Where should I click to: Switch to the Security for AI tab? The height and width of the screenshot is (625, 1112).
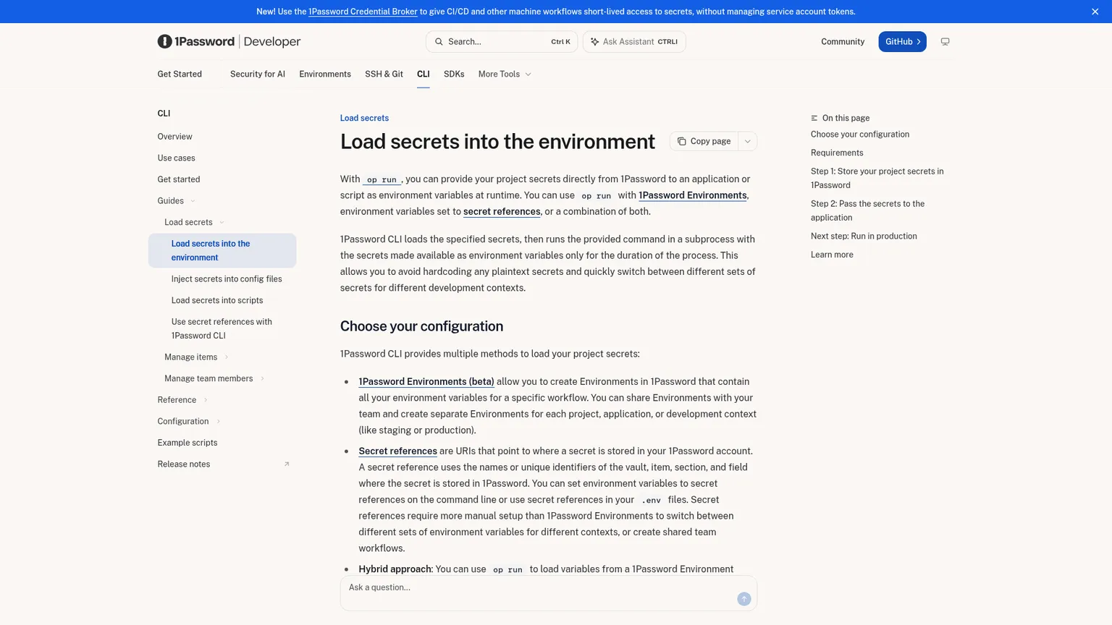[258, 74]
